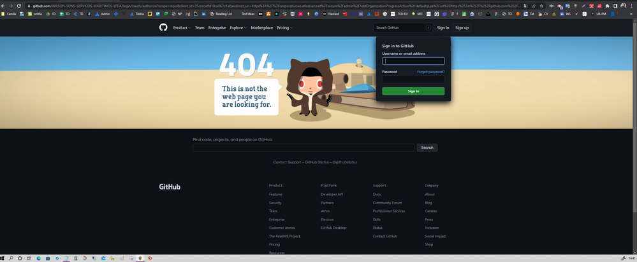Open the UX-PM bookmark
The width and height of the screenshot is (637, 262).
tap(598, 14)
